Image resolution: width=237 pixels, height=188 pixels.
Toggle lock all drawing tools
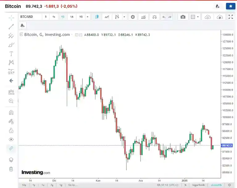point(11,130)
